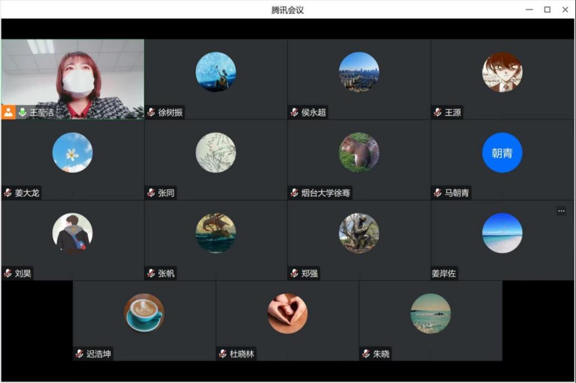The width and height of the screenshot is (576, 383).
Task: Select 王莹洁's live video tile
Action: pyautogui.click(x=72, y=73)
